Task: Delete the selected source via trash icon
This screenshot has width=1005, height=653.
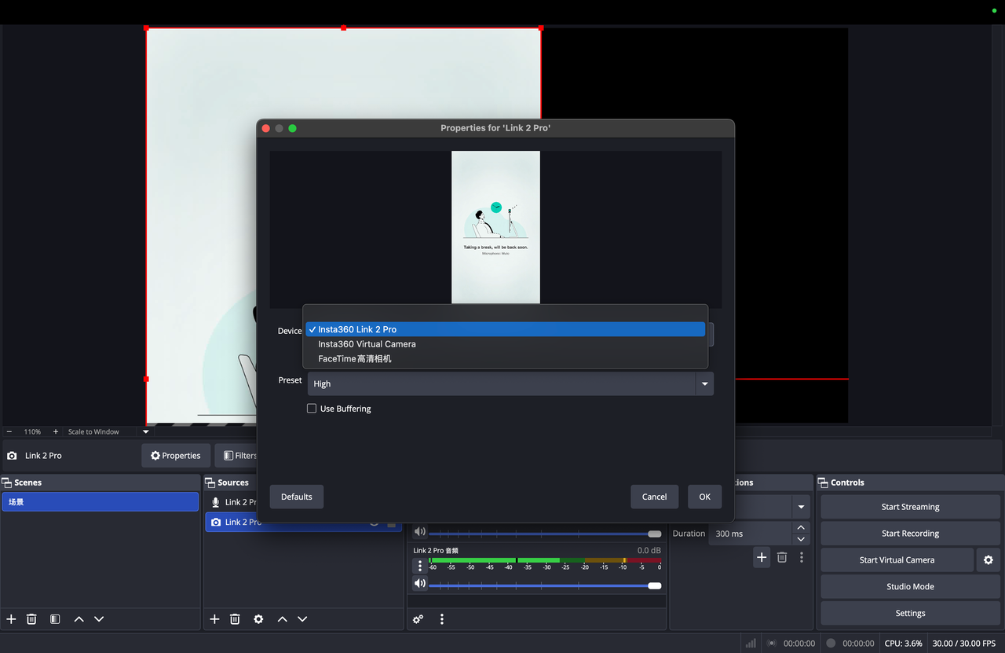Action: coord(235,619)
